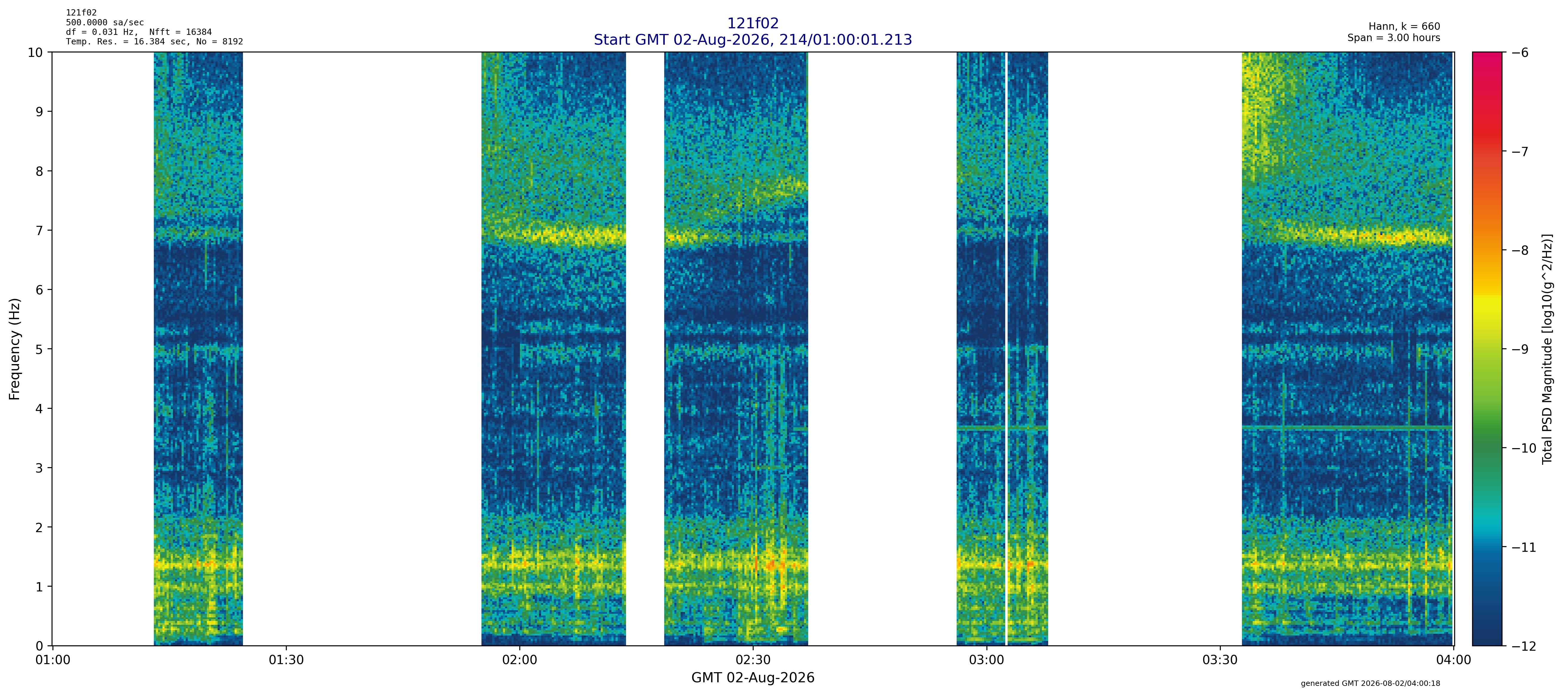Select the "01:00" time axis tick label
The width and height of the screenshot is (1563, 696).
(x=53, y=660)
